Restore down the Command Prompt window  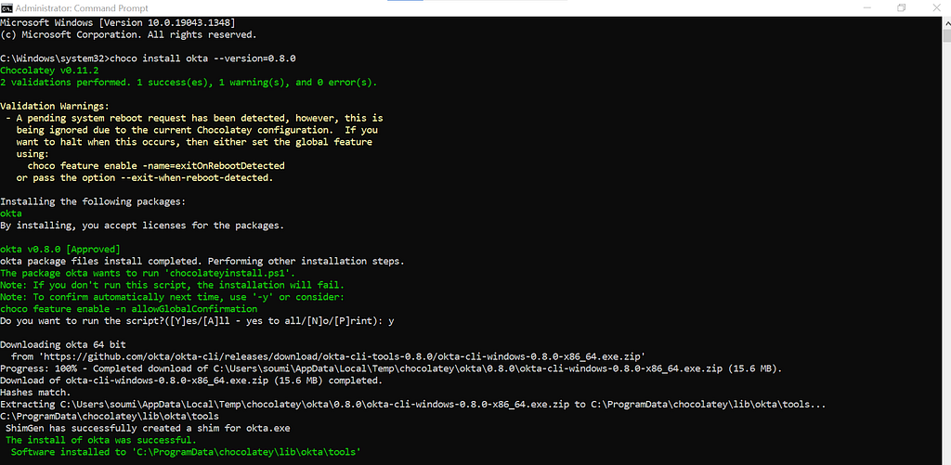901,7
